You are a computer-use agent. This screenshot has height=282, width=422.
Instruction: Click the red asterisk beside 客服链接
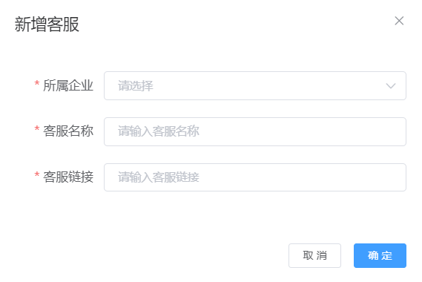pyautogui.click(x=37, y=174)
